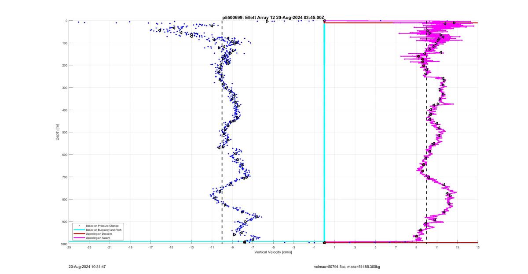Click the x-axis tick label "-25"
The image size is (528, 274).
coord(69,247)
